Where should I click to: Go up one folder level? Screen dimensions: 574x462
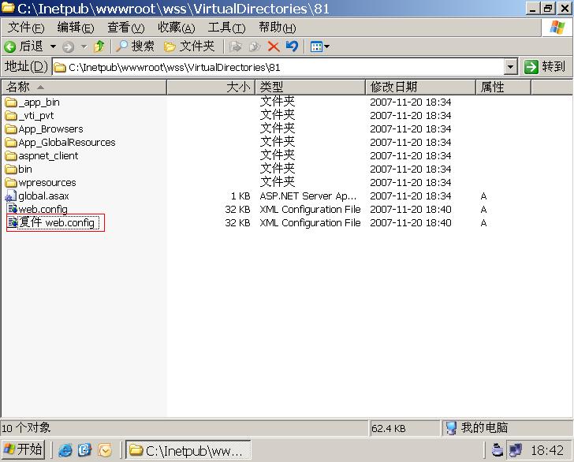99,47
